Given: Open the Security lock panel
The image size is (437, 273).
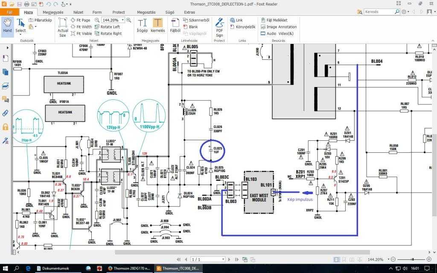Looking at the screenshot, I should tap(5, 127).
